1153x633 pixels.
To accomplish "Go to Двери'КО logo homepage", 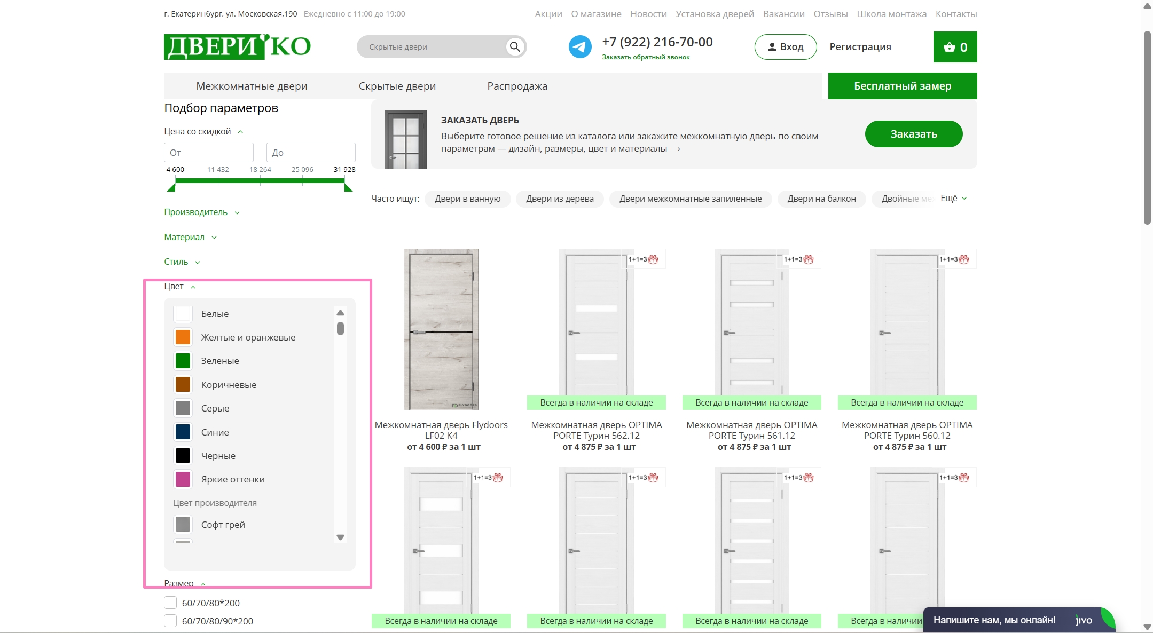I will click(237, 47).
